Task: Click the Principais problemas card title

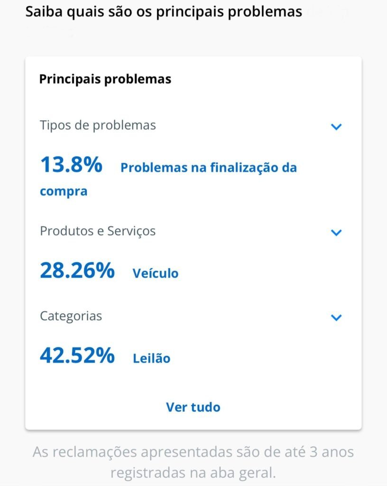Action: (x=105, y=79)
